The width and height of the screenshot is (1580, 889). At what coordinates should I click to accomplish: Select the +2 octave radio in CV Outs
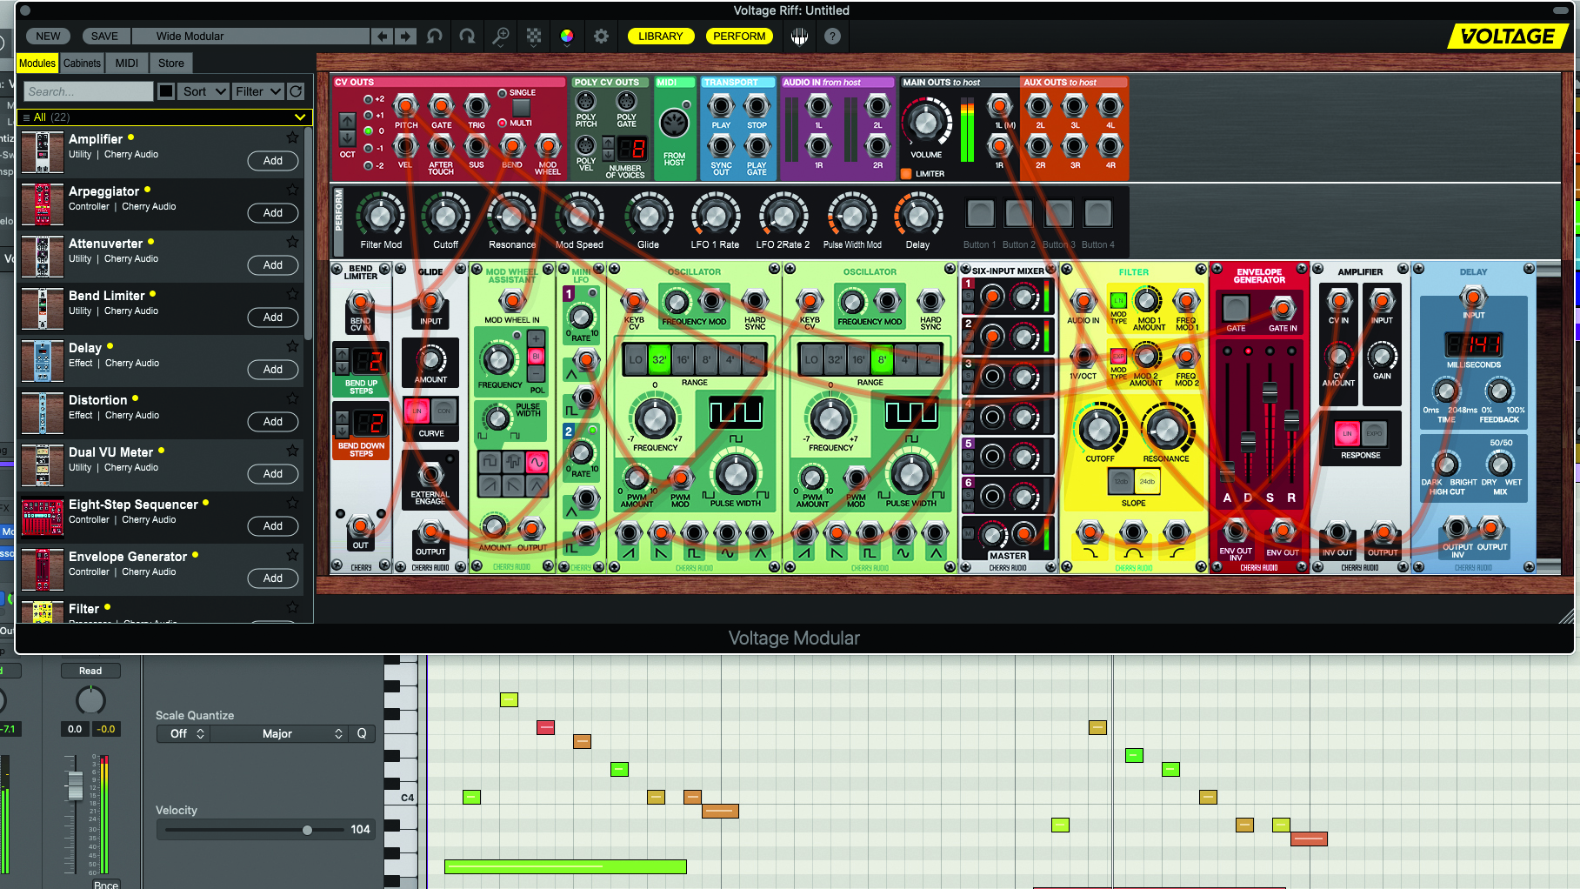pos(368,99)
